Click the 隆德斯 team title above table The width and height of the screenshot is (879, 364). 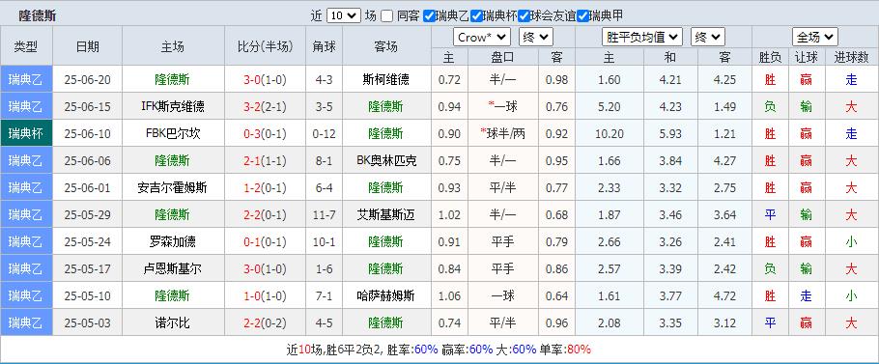tap(37, 15)
